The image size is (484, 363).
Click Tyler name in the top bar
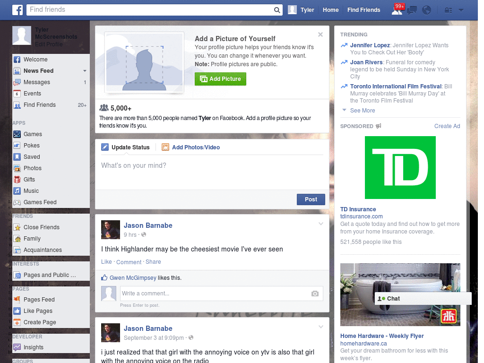307,10
